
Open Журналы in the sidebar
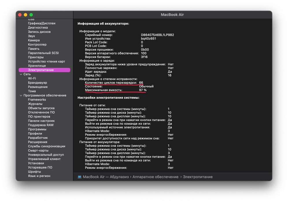[x=35, y=104]
